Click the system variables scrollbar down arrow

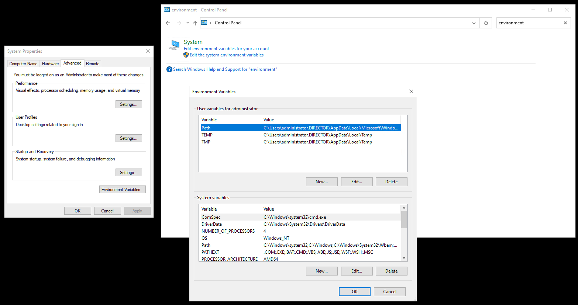[403, 257]
